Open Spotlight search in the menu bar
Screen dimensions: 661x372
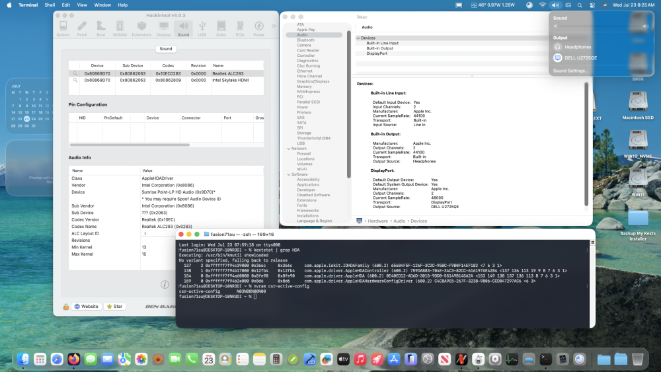pos(580,5)
